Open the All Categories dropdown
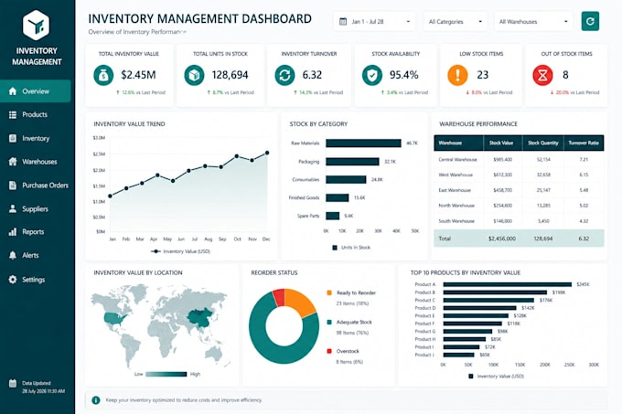The height and width of the screenshot is (414, 622). [456, 21]
